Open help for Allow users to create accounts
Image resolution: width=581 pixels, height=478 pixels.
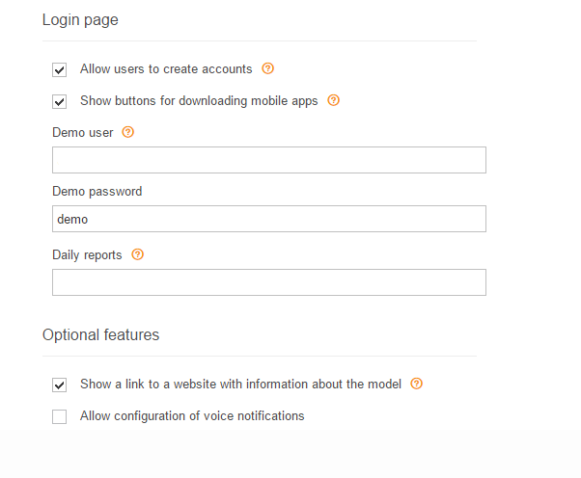pyautogui.click(x=267, y=68)
